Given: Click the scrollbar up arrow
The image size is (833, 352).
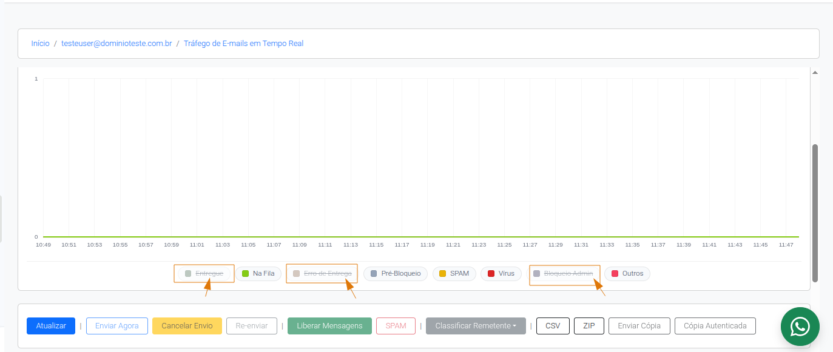Looking at the screenshot, I should coord(815,72).
